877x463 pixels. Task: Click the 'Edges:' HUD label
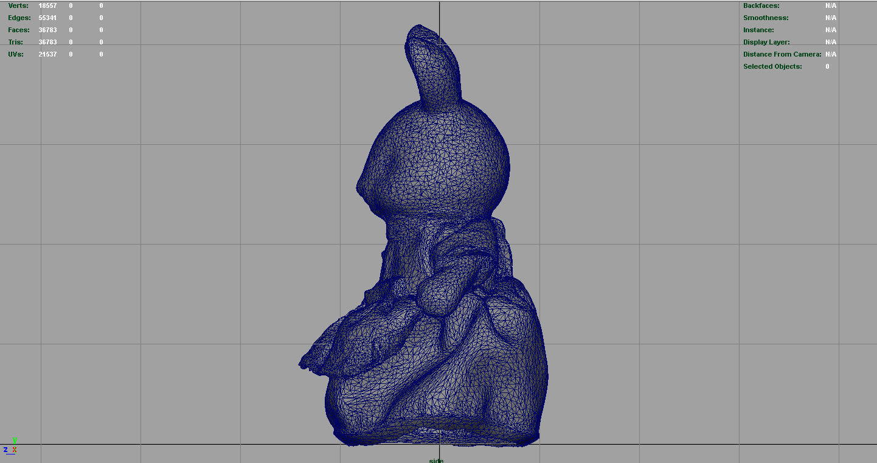point(19,18)
